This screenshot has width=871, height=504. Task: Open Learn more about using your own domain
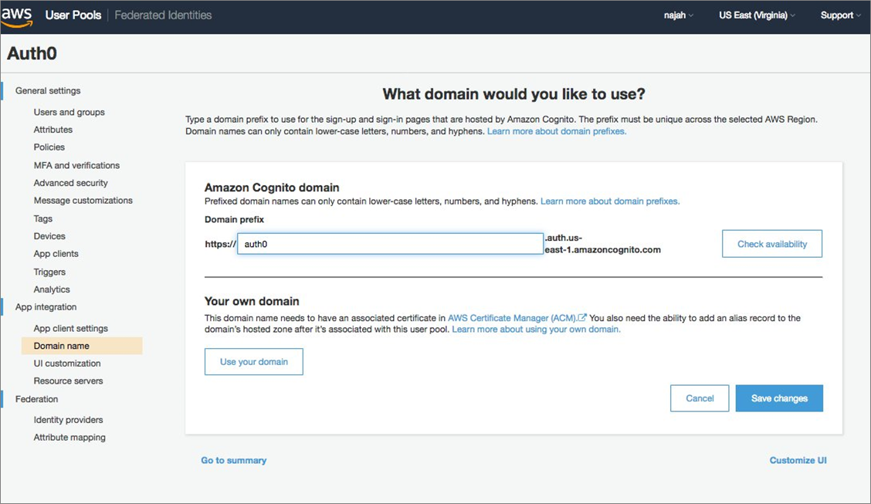[536, 329]
